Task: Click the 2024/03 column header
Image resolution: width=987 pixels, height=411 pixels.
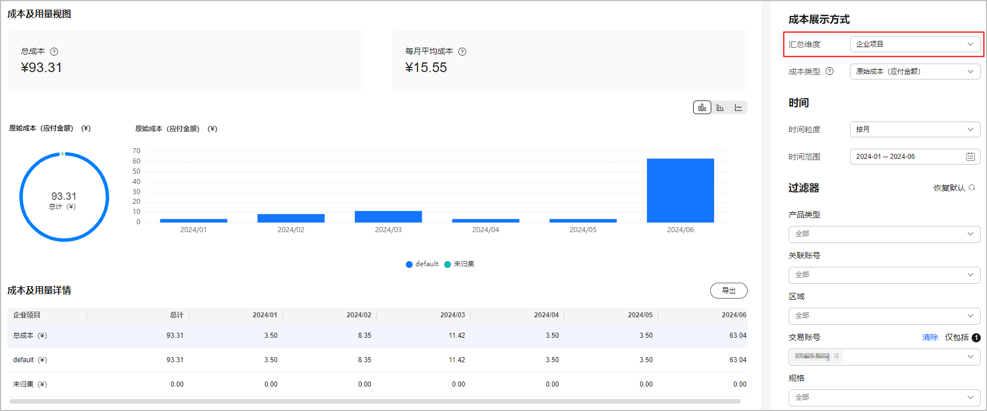Action: 453,315
